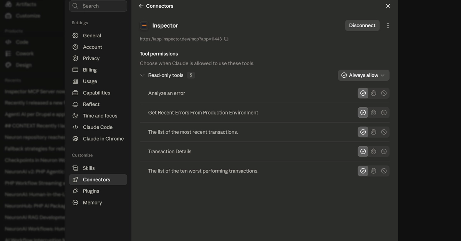Click the Inspector app logo icon
461x241 pixels.
pos(144,25)
